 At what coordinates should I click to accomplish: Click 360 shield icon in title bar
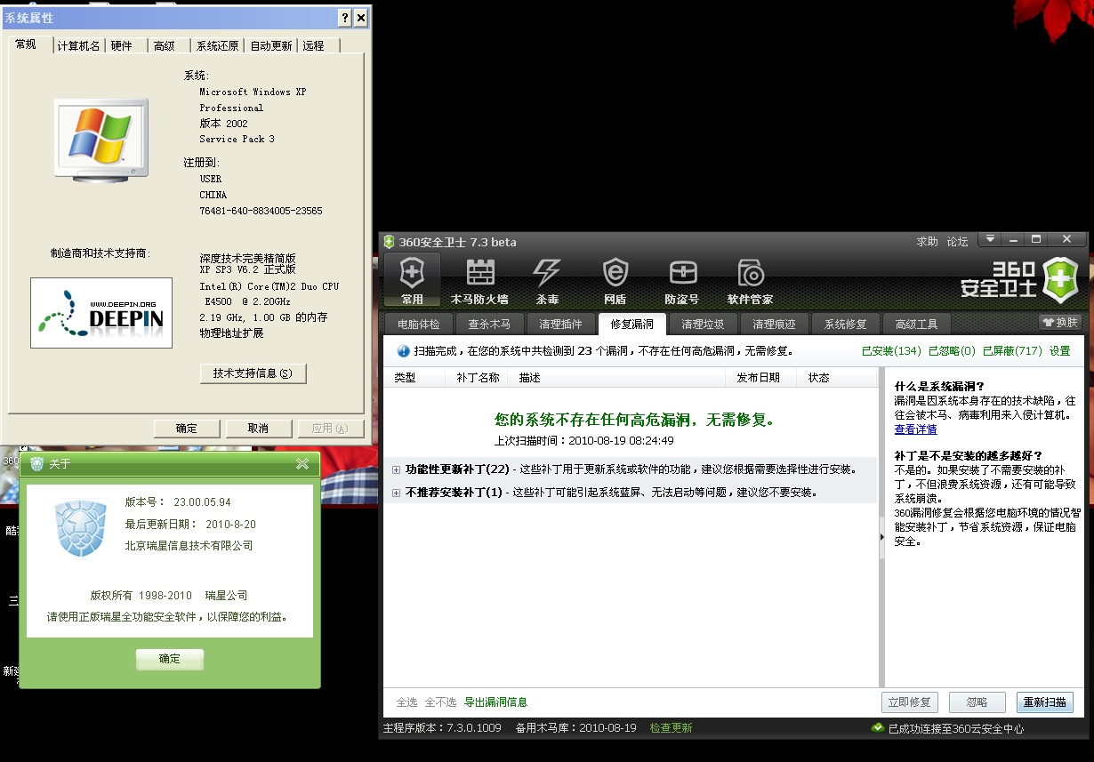[x=388, y=242]
